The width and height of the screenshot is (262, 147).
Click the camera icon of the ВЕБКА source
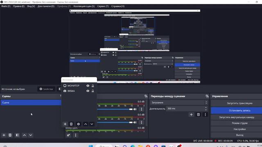tap(65, 91)
